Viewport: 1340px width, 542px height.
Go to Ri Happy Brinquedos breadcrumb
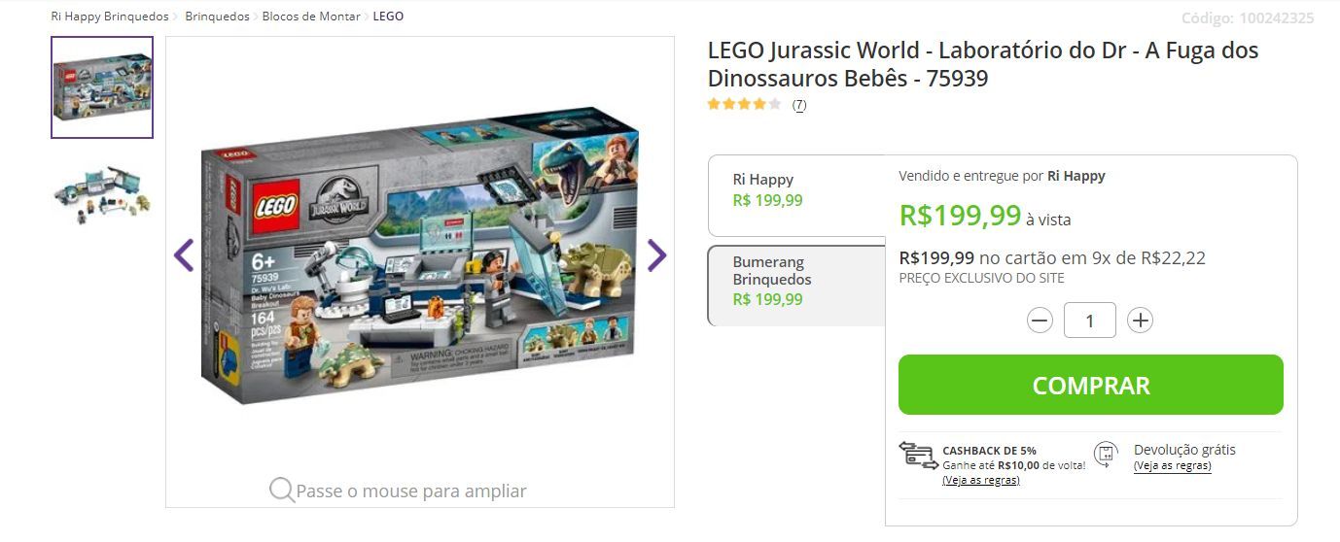[110, 17]
